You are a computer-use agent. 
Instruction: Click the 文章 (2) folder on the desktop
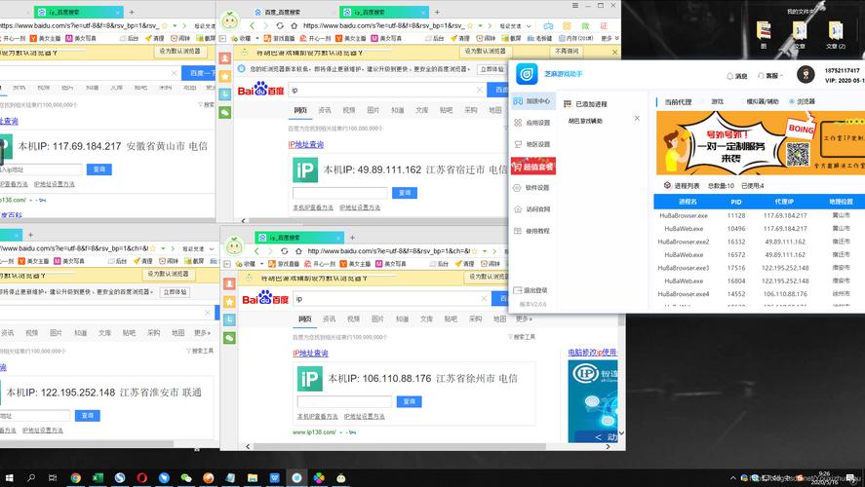point(835,34)
